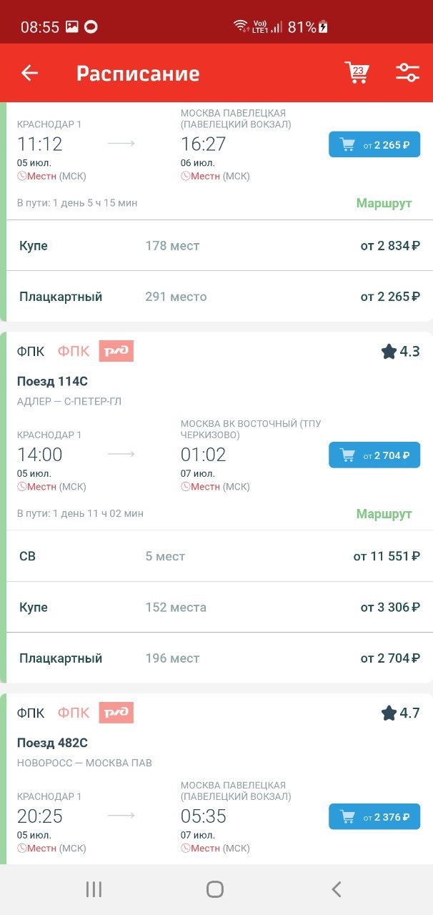This screenshot has width=433, height=915.
Task: Select СВ row with 5 мест
Action: 219,556
